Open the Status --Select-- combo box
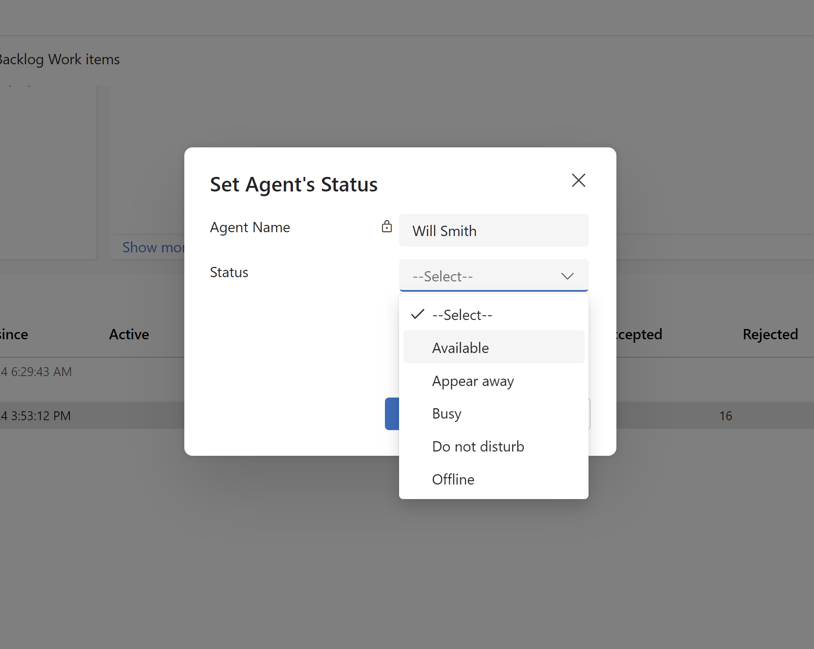Image resolution: width=814 pixels, height=649 pixels. [493, 275]
